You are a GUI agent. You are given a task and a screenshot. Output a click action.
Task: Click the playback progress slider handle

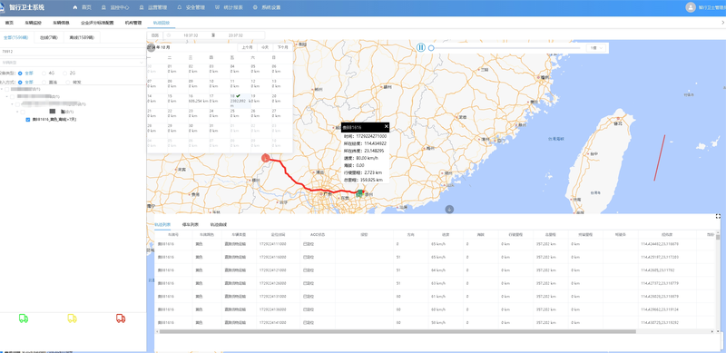pyautogui.click(x=431, y=48)
